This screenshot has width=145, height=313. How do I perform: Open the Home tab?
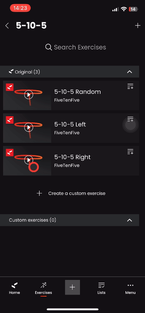click(x=14, y=288)
